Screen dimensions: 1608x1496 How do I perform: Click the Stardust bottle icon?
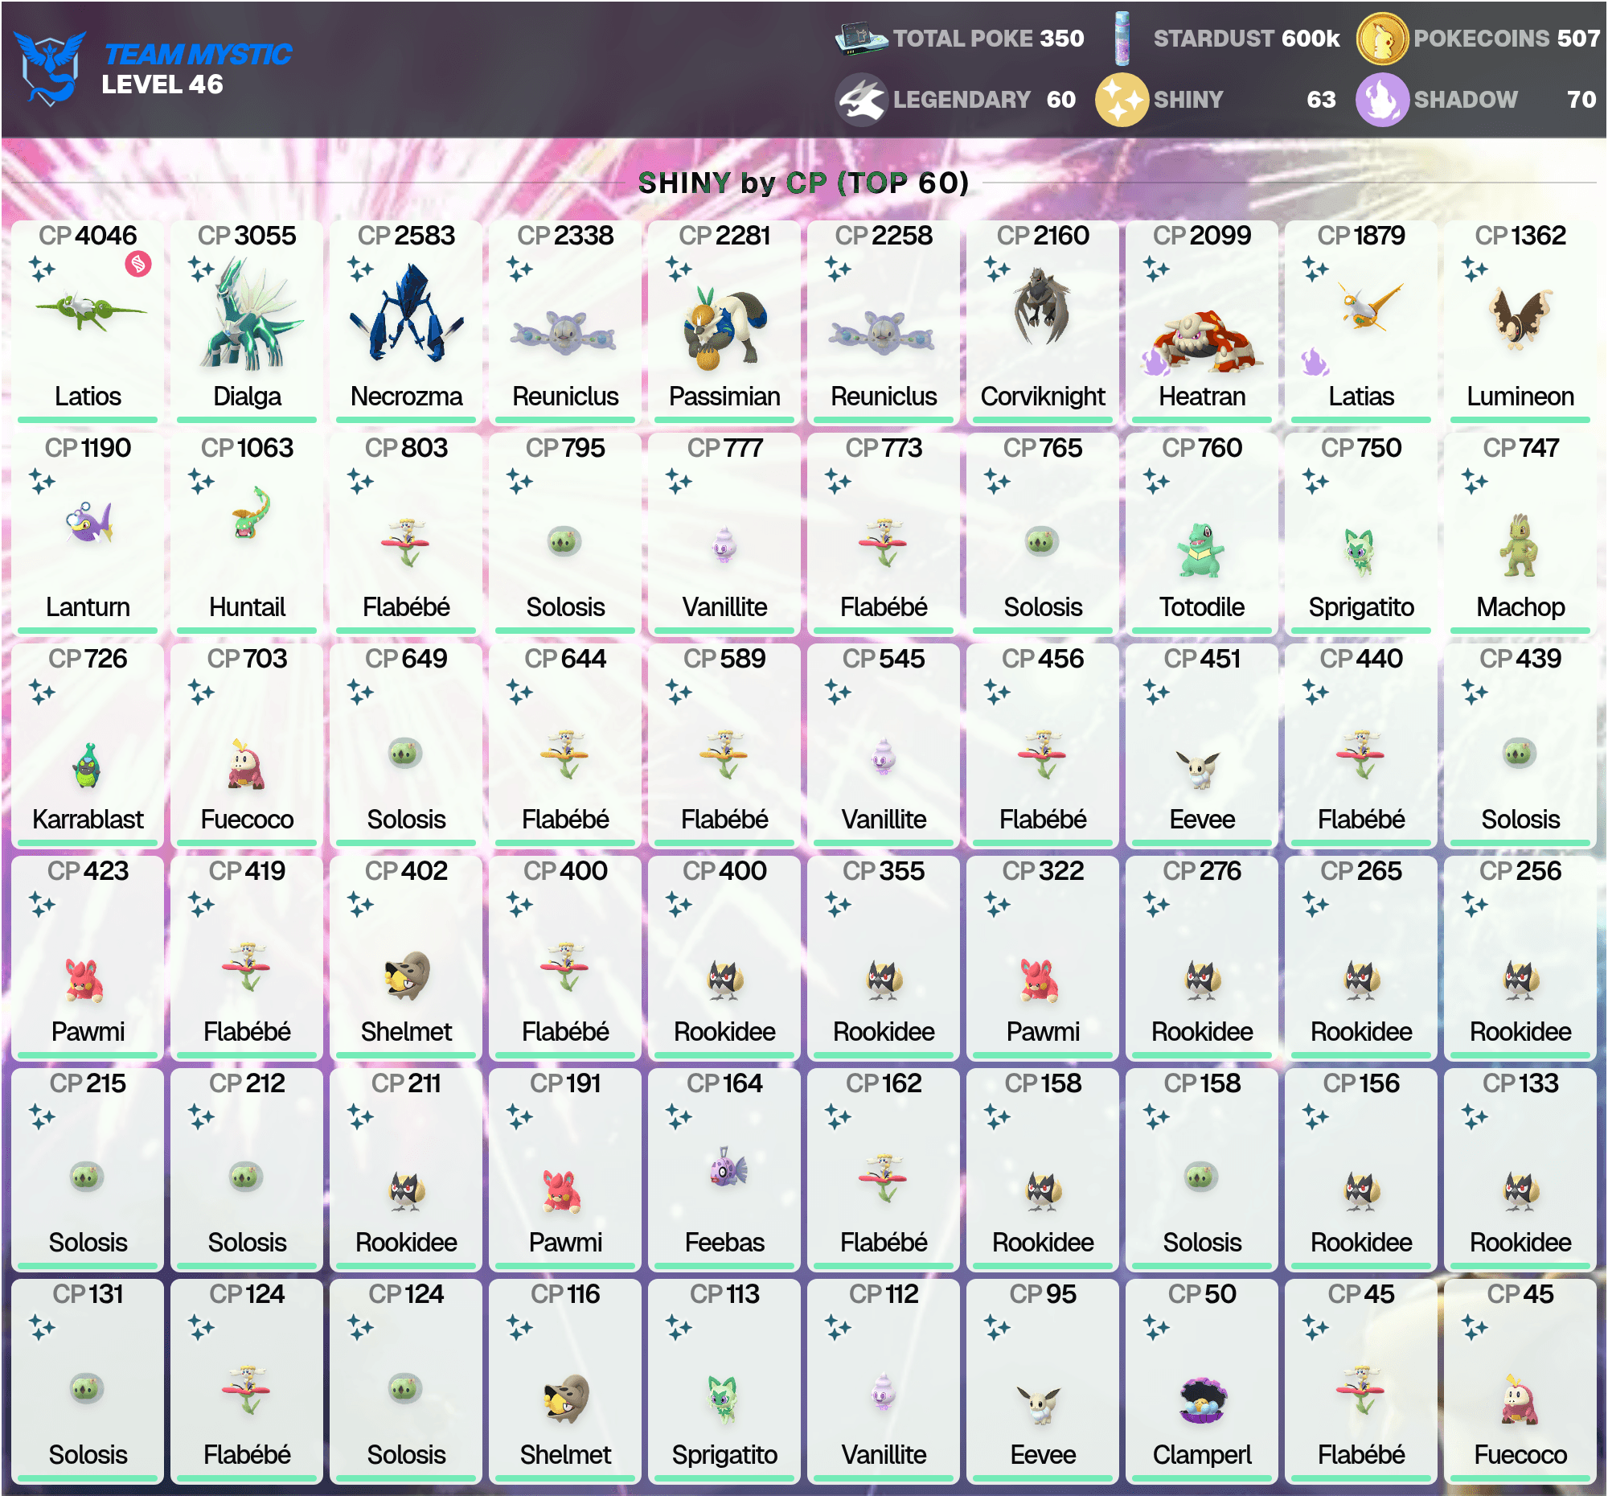(1122, 38)
